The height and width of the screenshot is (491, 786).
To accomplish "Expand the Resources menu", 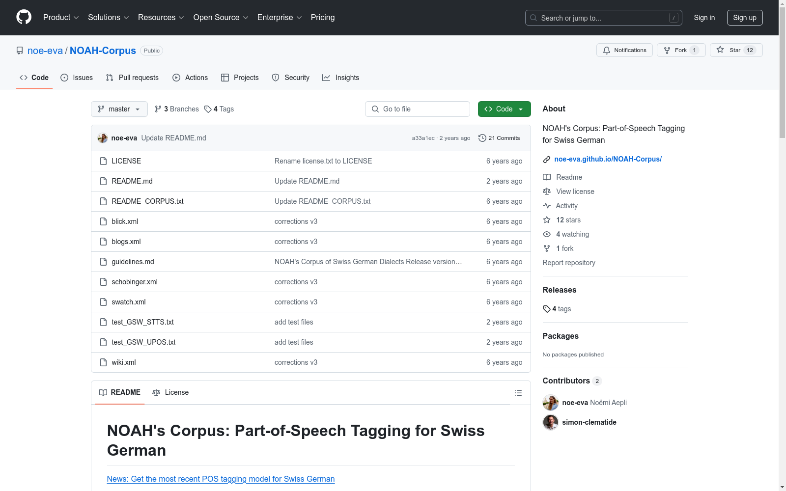I will [x=161, y=18].
